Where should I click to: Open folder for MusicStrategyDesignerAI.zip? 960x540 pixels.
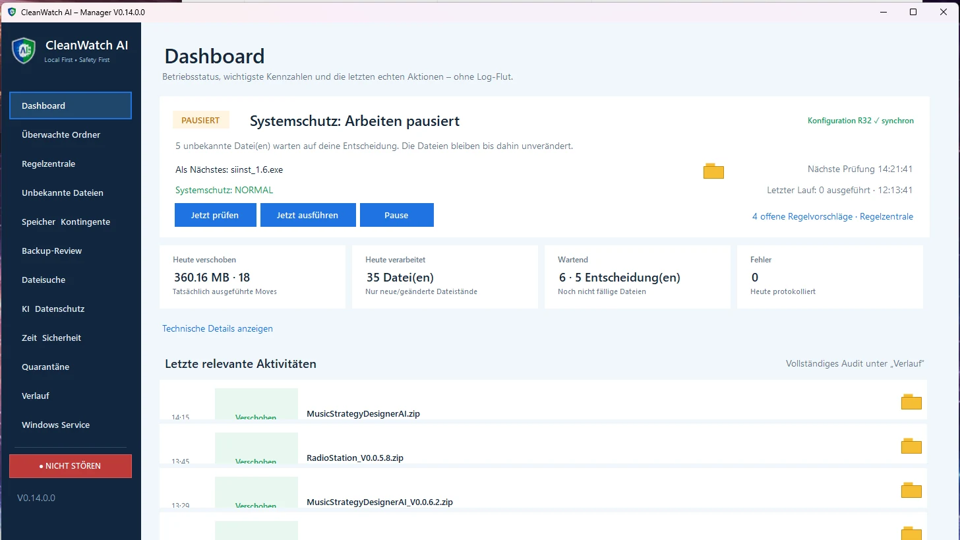tap(911, 402)
